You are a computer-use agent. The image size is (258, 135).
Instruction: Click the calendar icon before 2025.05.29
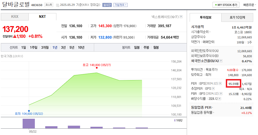pos(58,5)
